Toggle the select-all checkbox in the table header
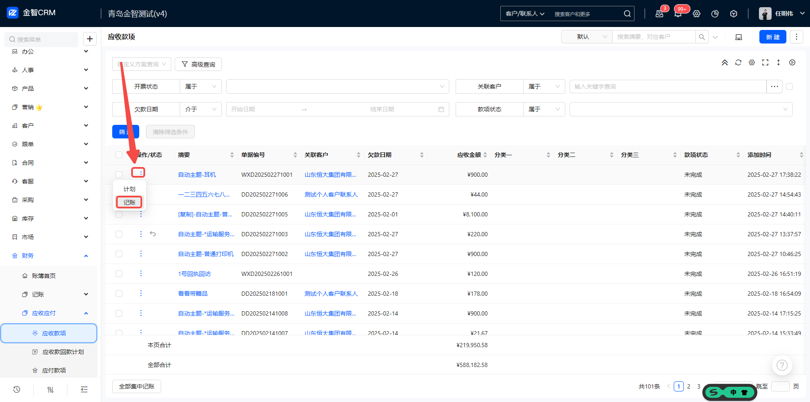 119,155
